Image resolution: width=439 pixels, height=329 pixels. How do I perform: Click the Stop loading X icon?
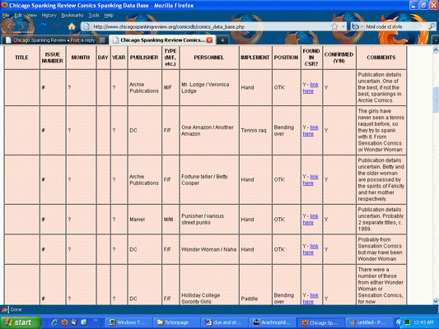pos(57,26)
